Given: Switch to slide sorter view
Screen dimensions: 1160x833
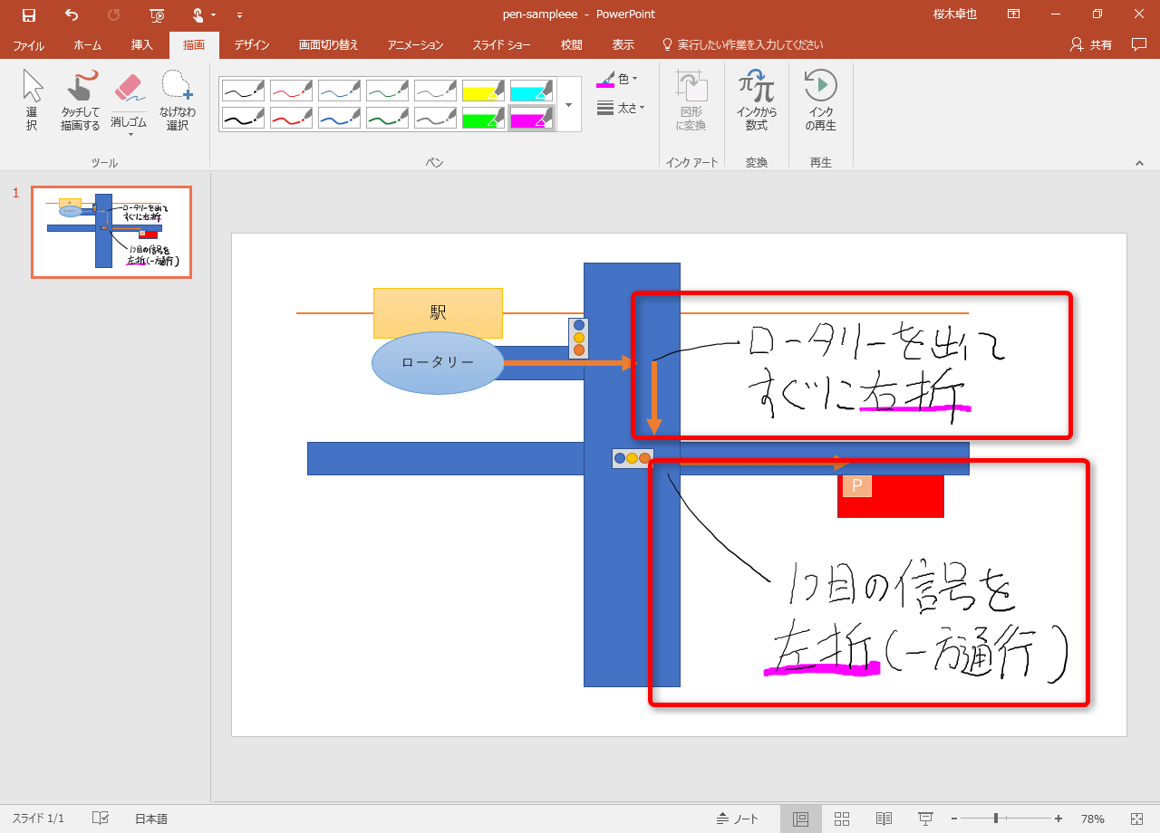Looking at the screenshot, I should [842, 819].
